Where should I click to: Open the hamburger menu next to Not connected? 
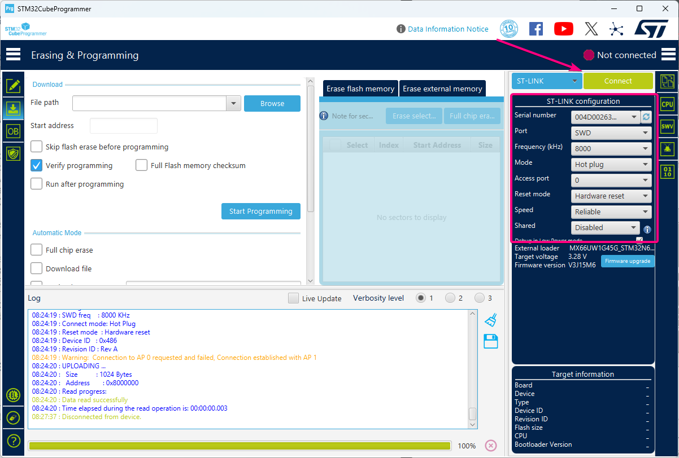(668, 54)
